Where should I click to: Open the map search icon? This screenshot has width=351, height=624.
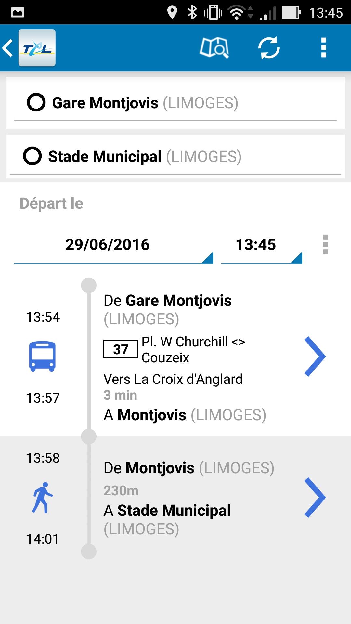point(214,48)
